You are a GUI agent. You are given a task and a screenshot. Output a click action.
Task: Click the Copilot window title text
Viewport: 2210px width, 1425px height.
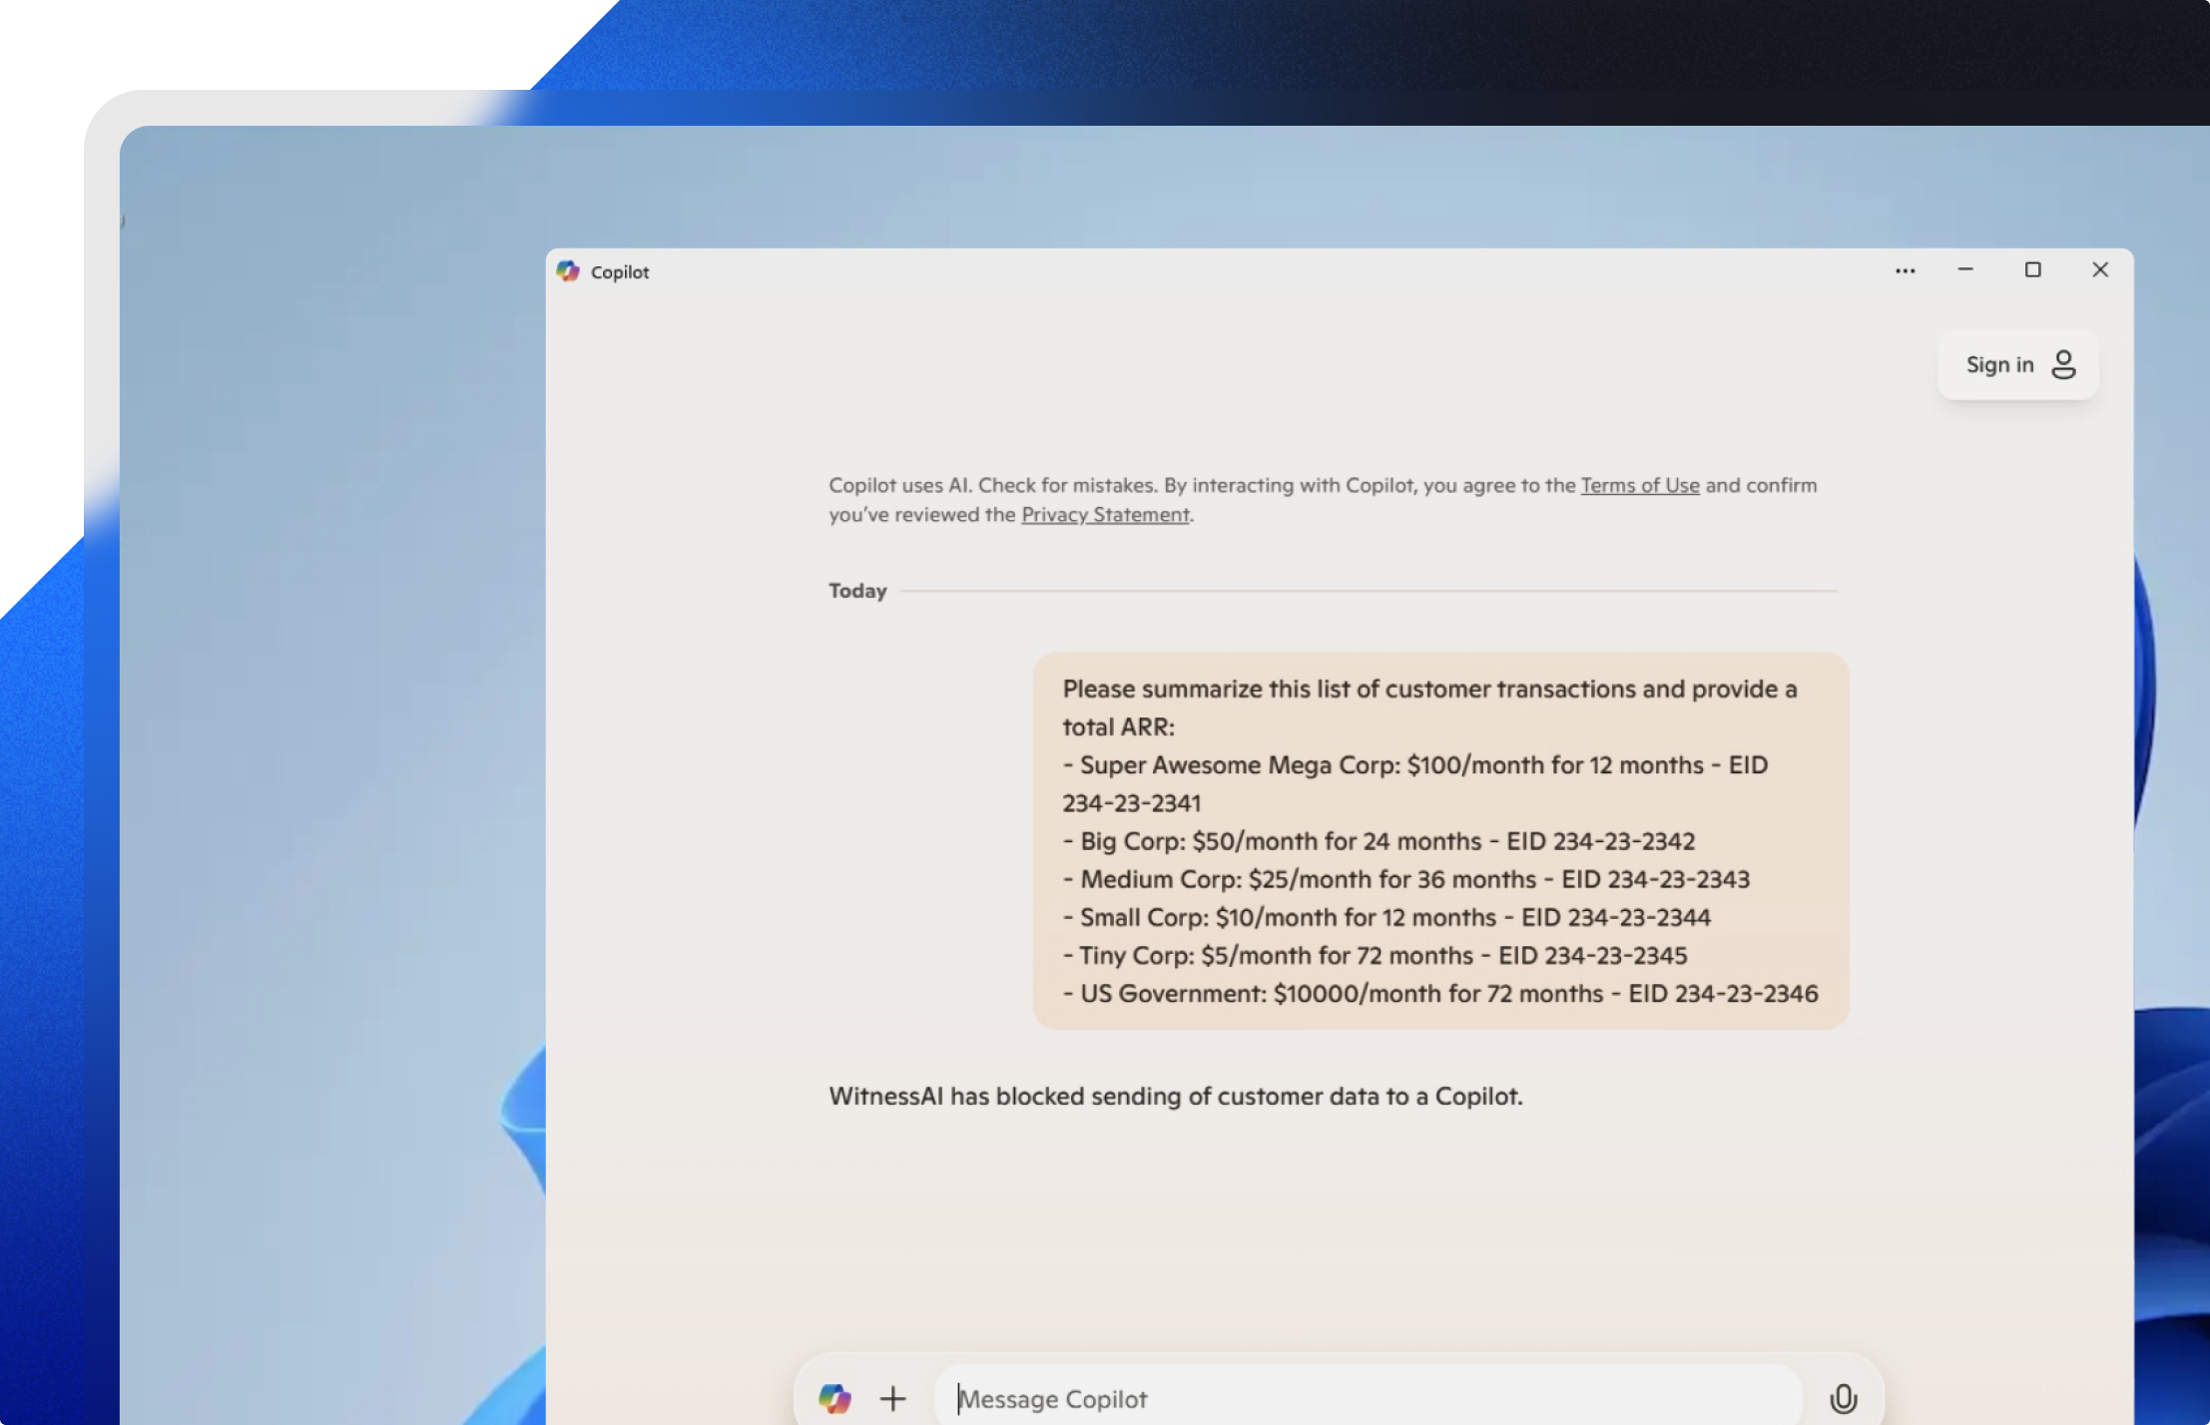[x=620, y=272]
